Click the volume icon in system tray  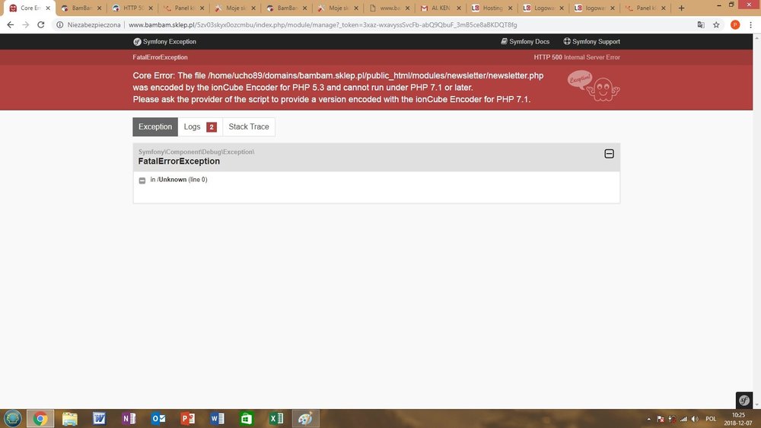click(695, 419)
